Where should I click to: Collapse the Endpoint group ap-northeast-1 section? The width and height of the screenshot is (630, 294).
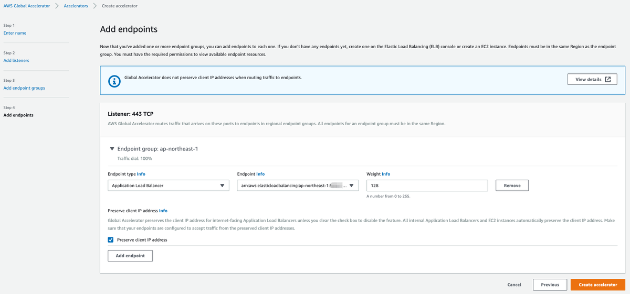112,149
